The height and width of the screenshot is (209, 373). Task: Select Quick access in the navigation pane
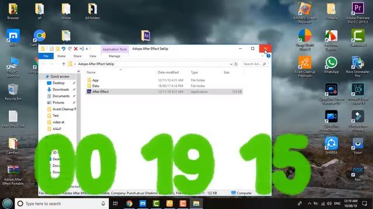click(59, 77)
